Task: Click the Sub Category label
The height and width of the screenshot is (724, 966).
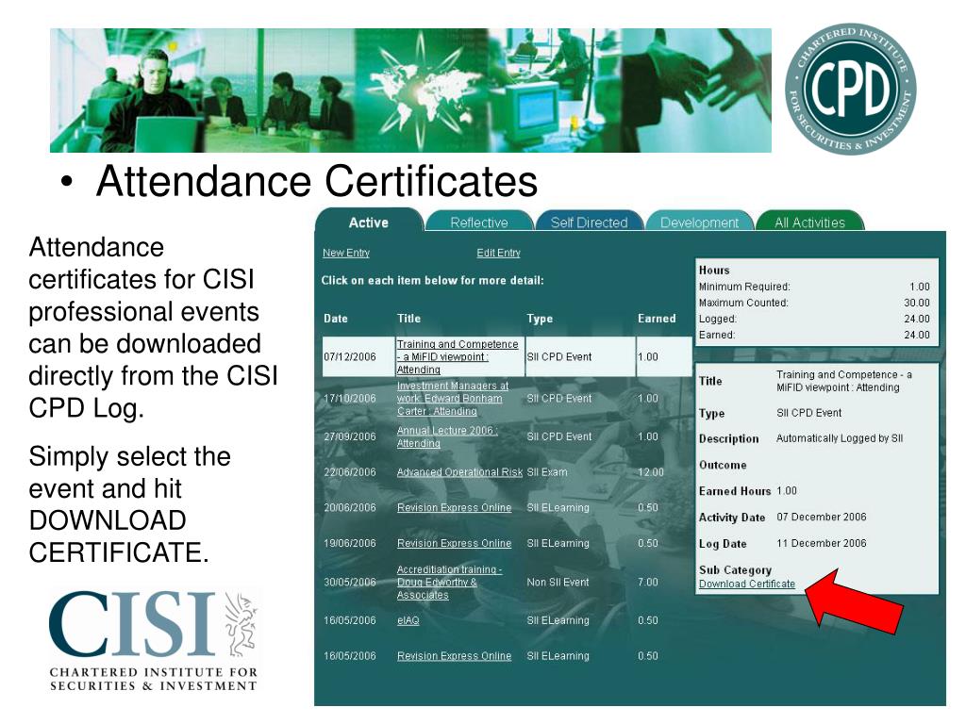Action: point(735,570)
